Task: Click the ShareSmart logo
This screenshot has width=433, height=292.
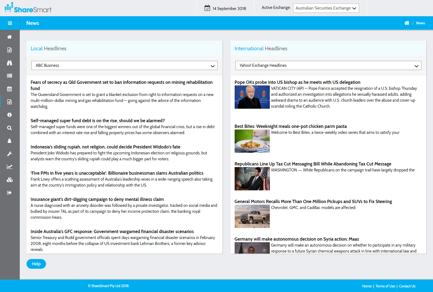Action: point(28,8)
